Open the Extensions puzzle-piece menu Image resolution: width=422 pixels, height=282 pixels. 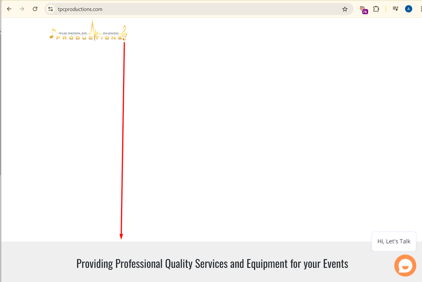[376, 9]
